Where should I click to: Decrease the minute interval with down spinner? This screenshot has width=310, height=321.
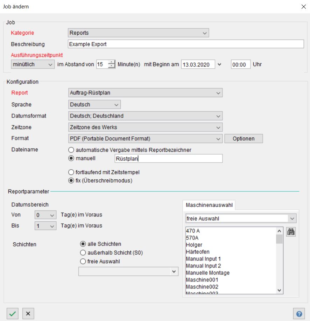(x=111, y=66)
